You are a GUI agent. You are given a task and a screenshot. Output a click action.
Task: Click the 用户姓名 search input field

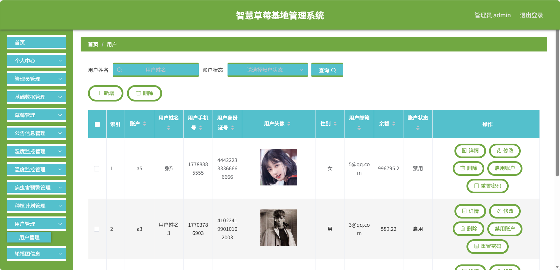tap(156, 70)
